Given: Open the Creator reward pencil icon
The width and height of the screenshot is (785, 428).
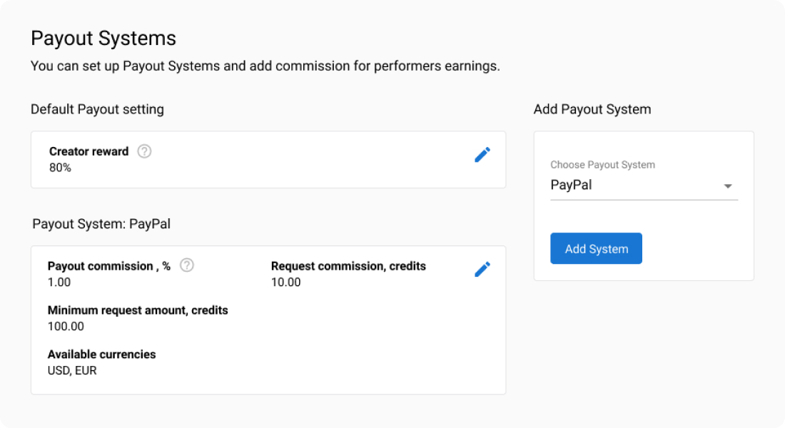Looking at the screenshot, I should [x=483, y=155].
